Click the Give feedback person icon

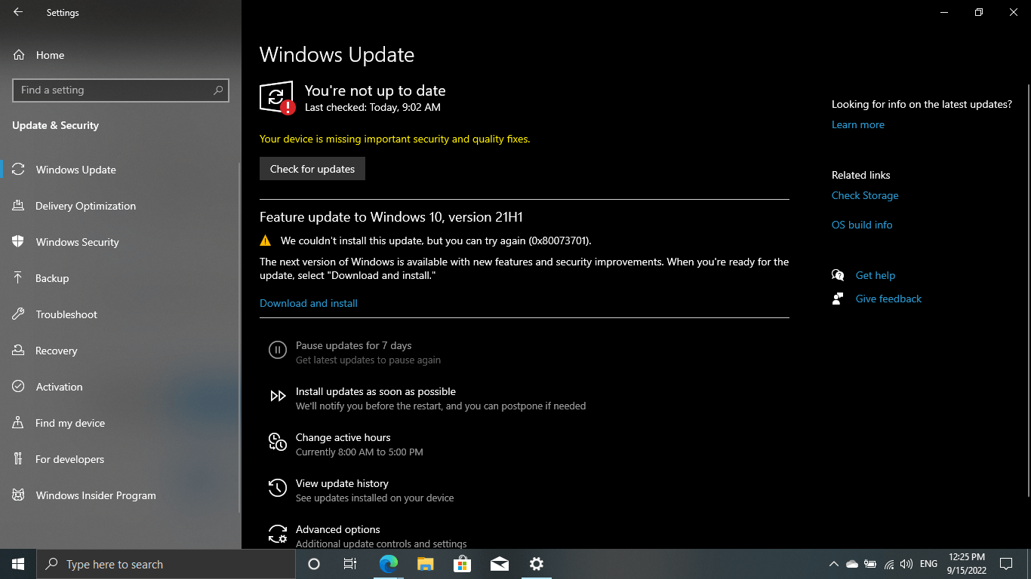(838, 299)
